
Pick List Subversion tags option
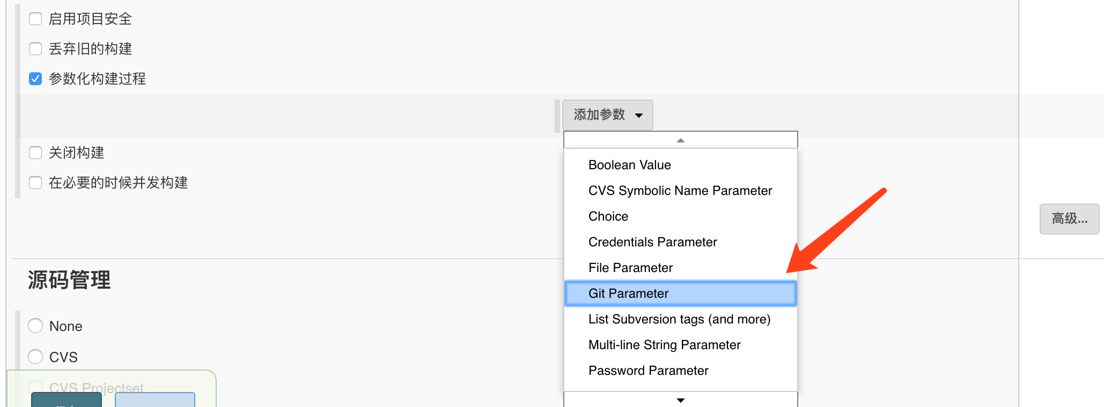click(x=679, y=319)
